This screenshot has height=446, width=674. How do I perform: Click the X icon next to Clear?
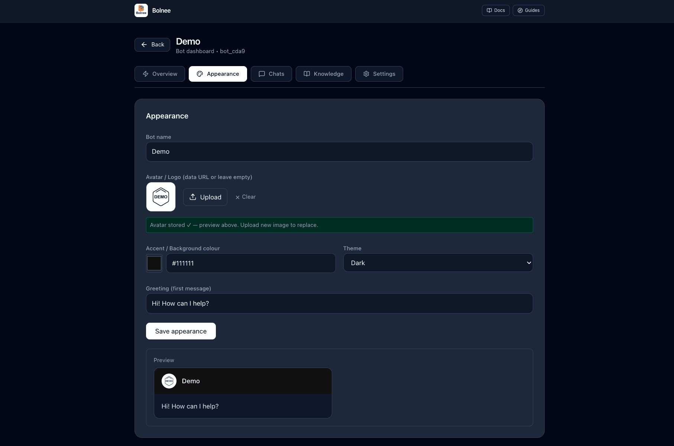coord(237,197)
